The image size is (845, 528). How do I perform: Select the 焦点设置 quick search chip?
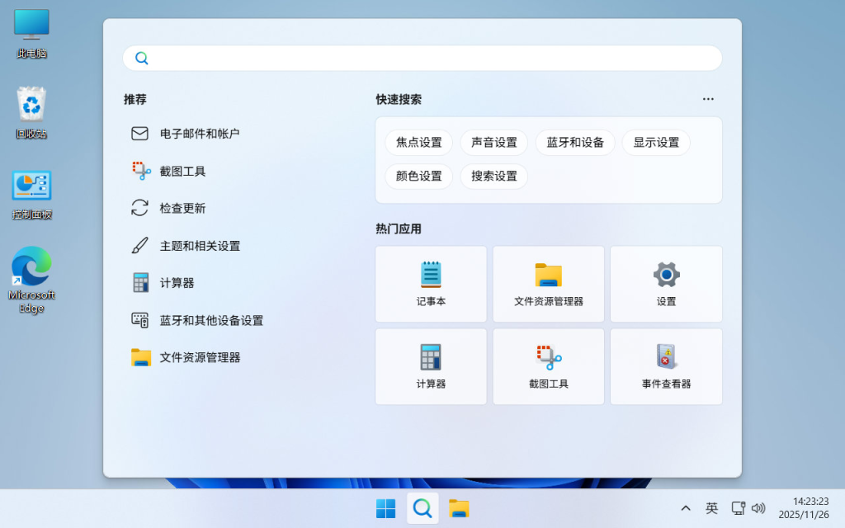click(418, 142)
